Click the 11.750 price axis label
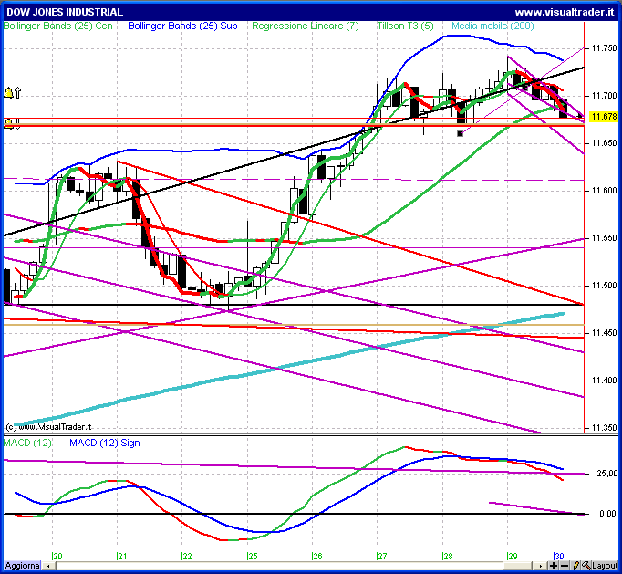The height and width of the screenshot is (574, 622). point(604,48)
